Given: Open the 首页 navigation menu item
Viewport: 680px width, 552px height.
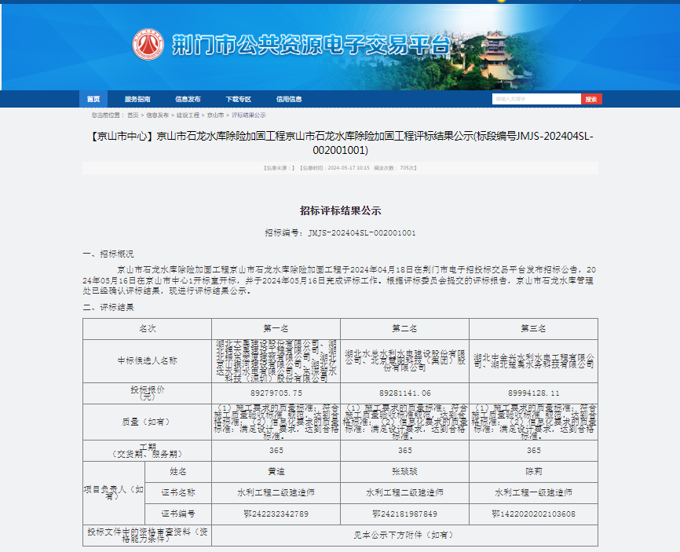Looking at the screenshot, I should [x=96, y=99].
